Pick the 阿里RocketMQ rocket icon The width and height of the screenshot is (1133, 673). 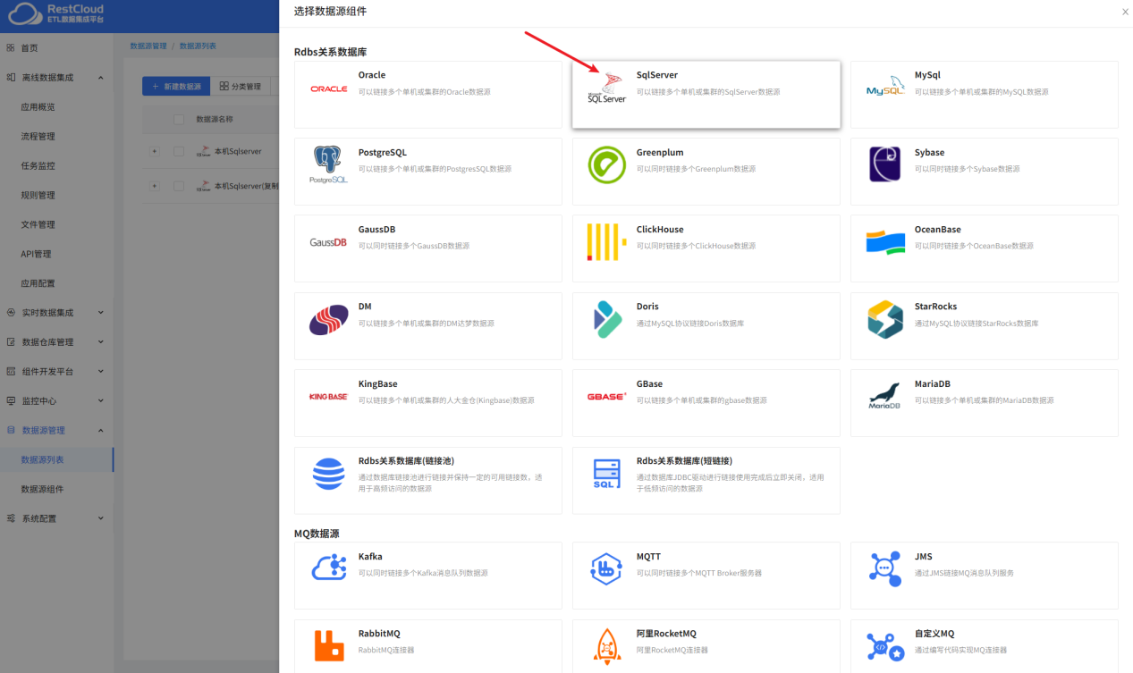tap(607, 645)
